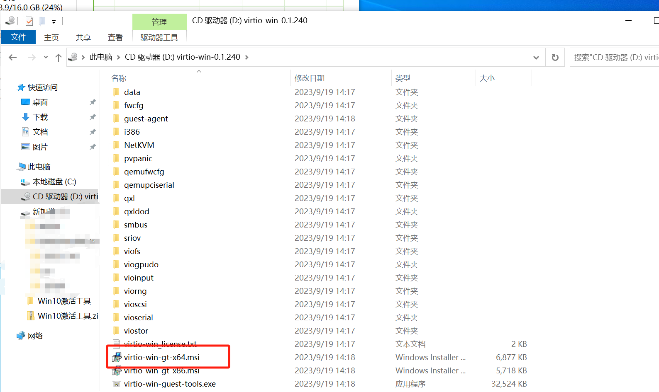Screen dimensions: 659x392
Task: Open the Win10激活工具 folder in the sidebar
Action: coord(64,301)
